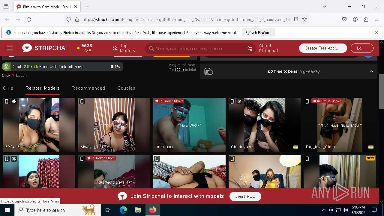The height and width of the screenshot is (216, 384).
Task: Click the taskbar clock showing 5:06 PM
Action: pyautogui.click(x=358, y=210)
